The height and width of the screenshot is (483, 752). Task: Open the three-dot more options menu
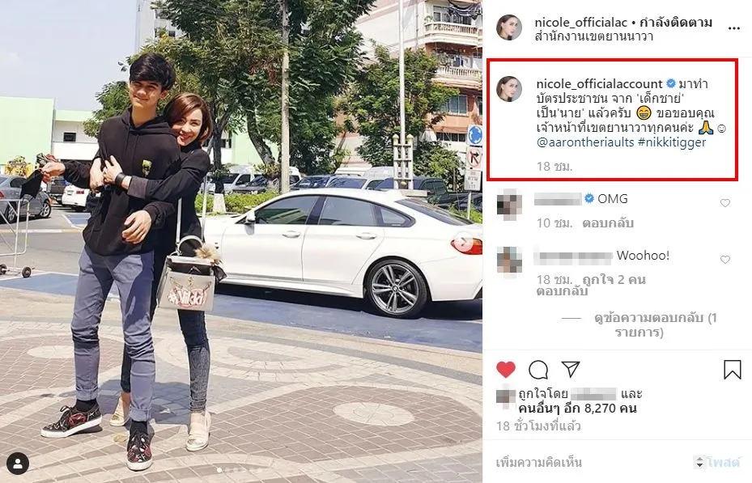click(x=733, y=29)
